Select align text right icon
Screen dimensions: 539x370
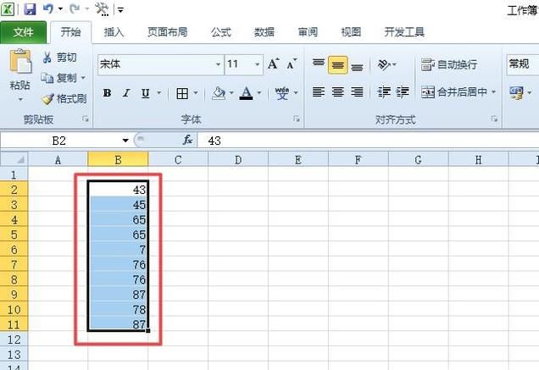click(357, 92)
